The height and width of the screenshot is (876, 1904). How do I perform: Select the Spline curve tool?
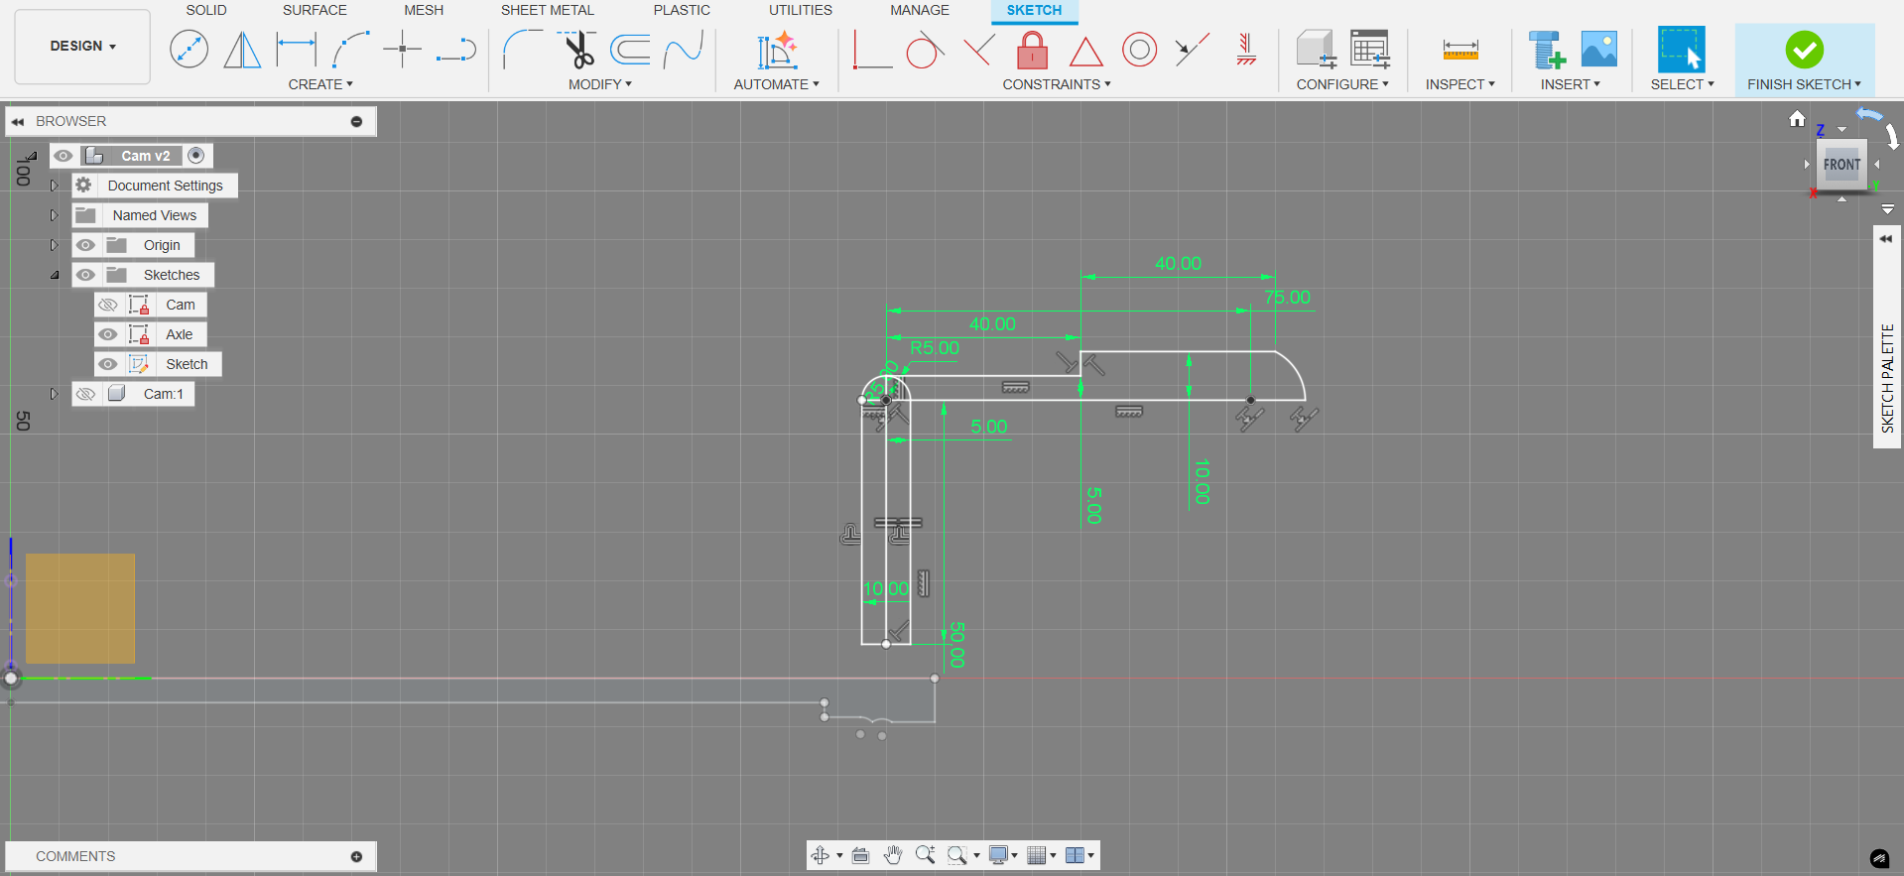pos(684,49)
